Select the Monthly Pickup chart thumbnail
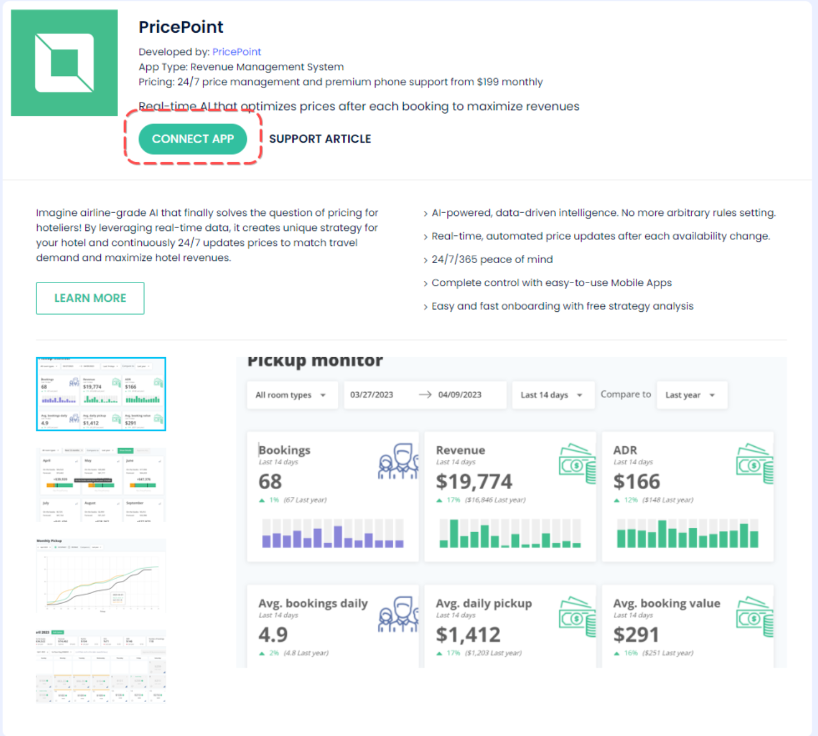 [x=101, y=575]
